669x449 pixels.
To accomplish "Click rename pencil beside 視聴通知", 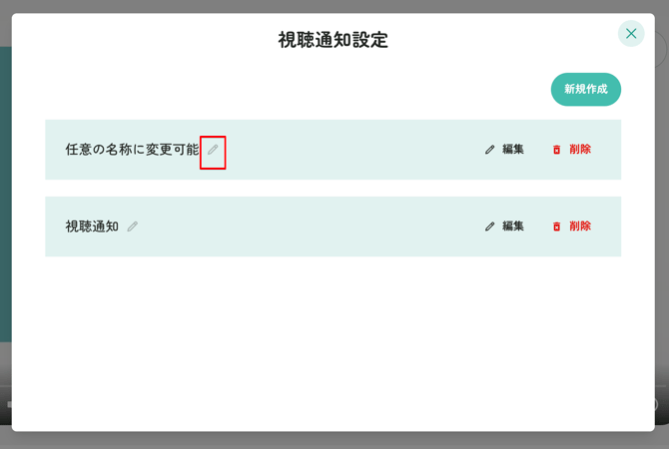I will click(x=133, y=226).
